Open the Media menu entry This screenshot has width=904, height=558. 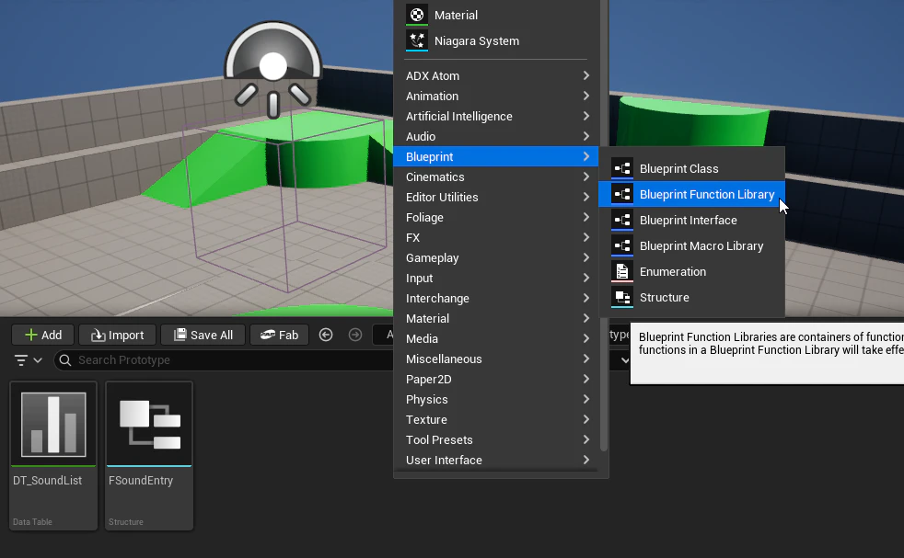(x=498, y=338)
